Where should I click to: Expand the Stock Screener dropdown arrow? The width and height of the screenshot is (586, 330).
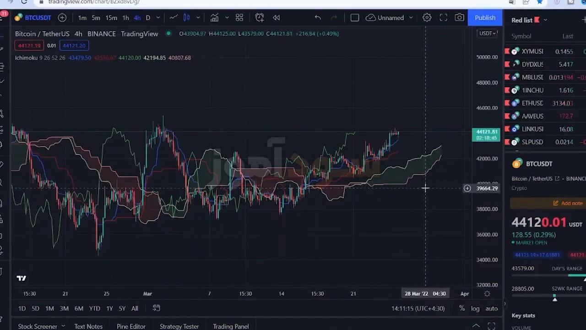(63, 326)
